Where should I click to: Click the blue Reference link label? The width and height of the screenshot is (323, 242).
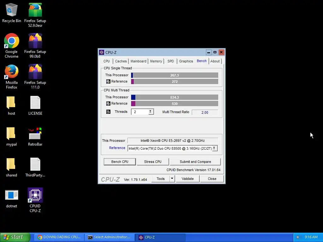click(x=117, y=148)
